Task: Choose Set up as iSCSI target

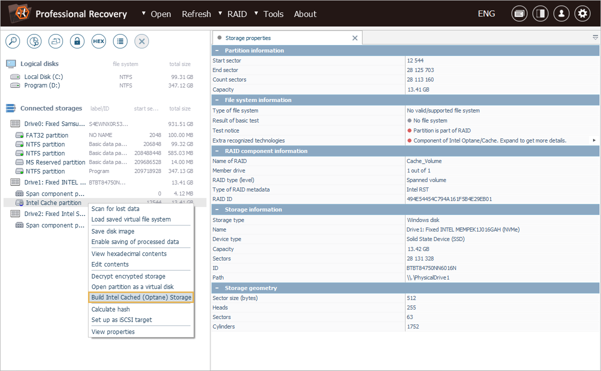Action: [141, 320]
